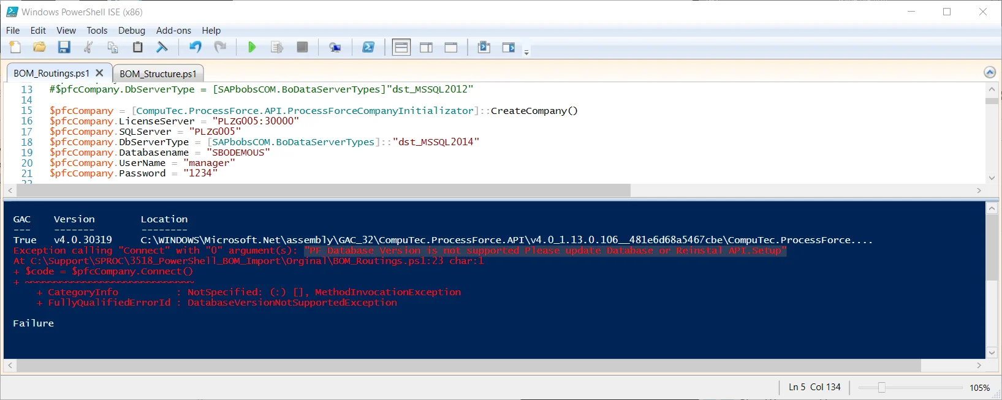1002x400 pixels.
Task: Toggle Show Script Pane Top layout
Action: click(x=401, y=47)
